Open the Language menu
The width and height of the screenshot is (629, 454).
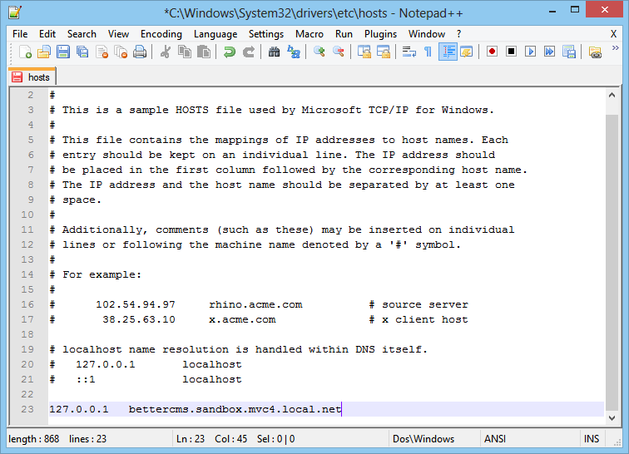click(215, 34)
